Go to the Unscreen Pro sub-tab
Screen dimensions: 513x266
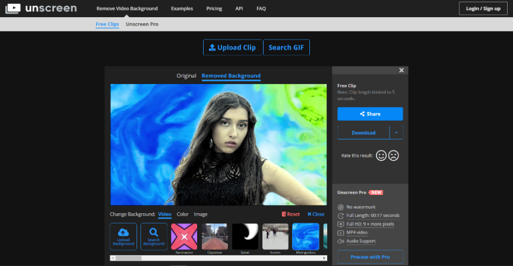[142, 24]
